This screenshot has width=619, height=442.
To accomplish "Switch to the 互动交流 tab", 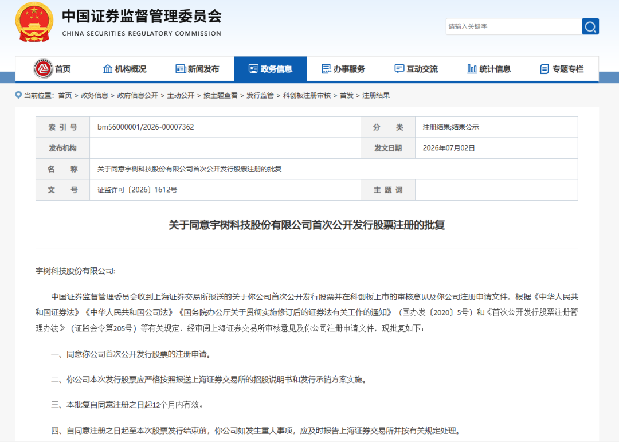I will tap(416, 69).
